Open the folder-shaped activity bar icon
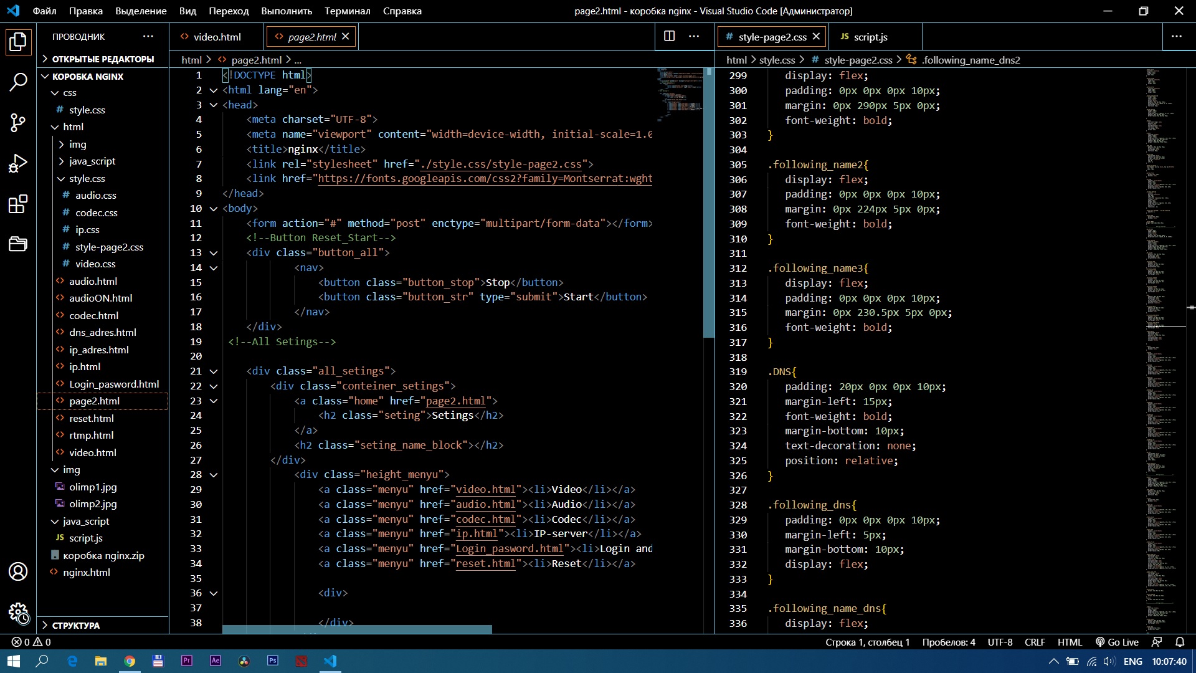Image resolution: width=1196 pixels, height=673 pixels. (x=18, y=244)
